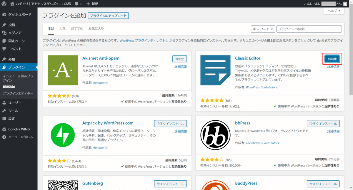Open Automattic author link under Akismet
This screenshot has height=190, width=353.
(100, 83)
